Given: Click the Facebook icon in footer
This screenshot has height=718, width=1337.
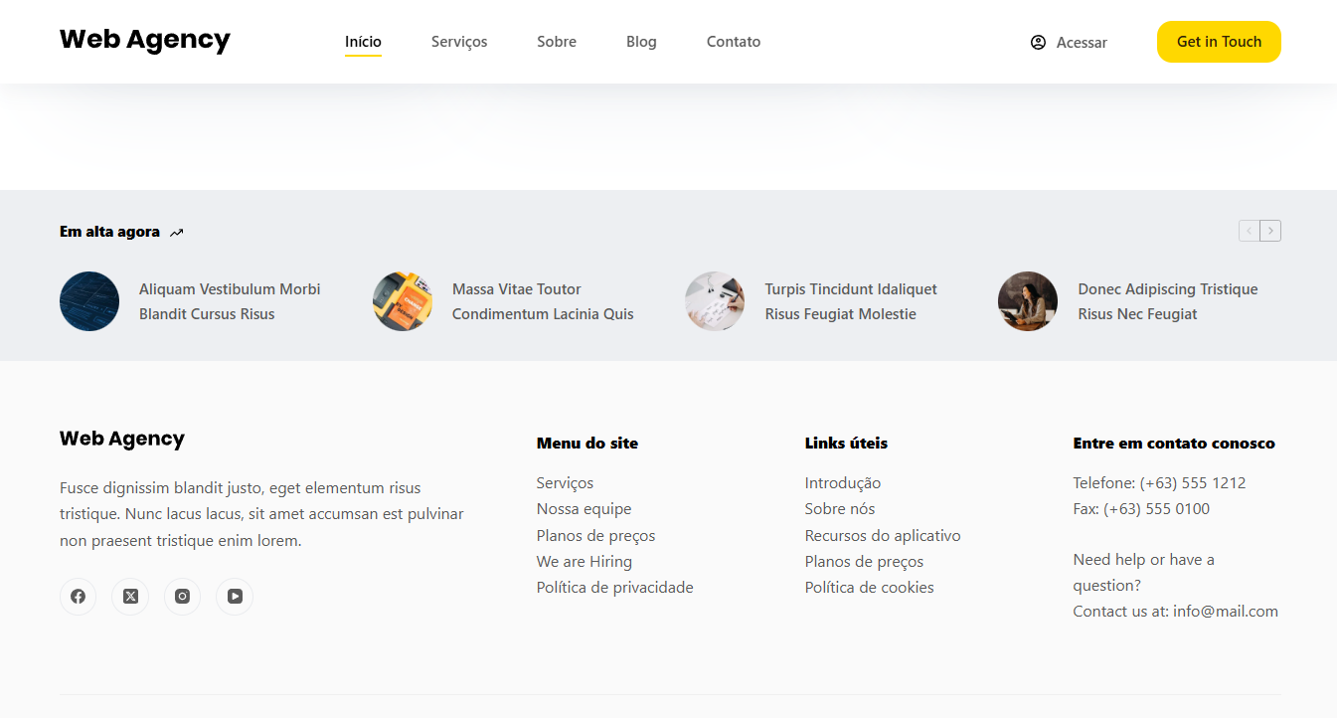Looking at the screenshot, I should 78,597.
